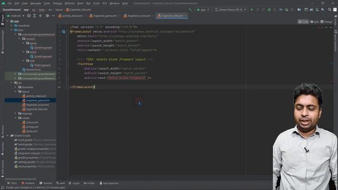Open the Problems tool window

(28, 183)
